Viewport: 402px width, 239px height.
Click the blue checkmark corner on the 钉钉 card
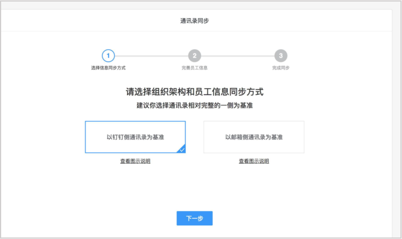point(182,150)
